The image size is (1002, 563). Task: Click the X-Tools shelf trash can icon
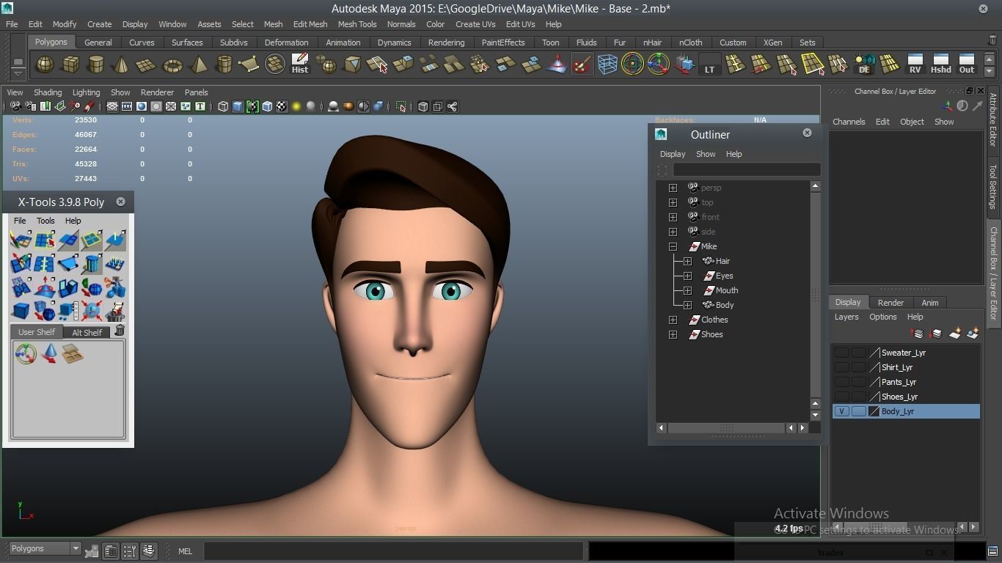120,331
